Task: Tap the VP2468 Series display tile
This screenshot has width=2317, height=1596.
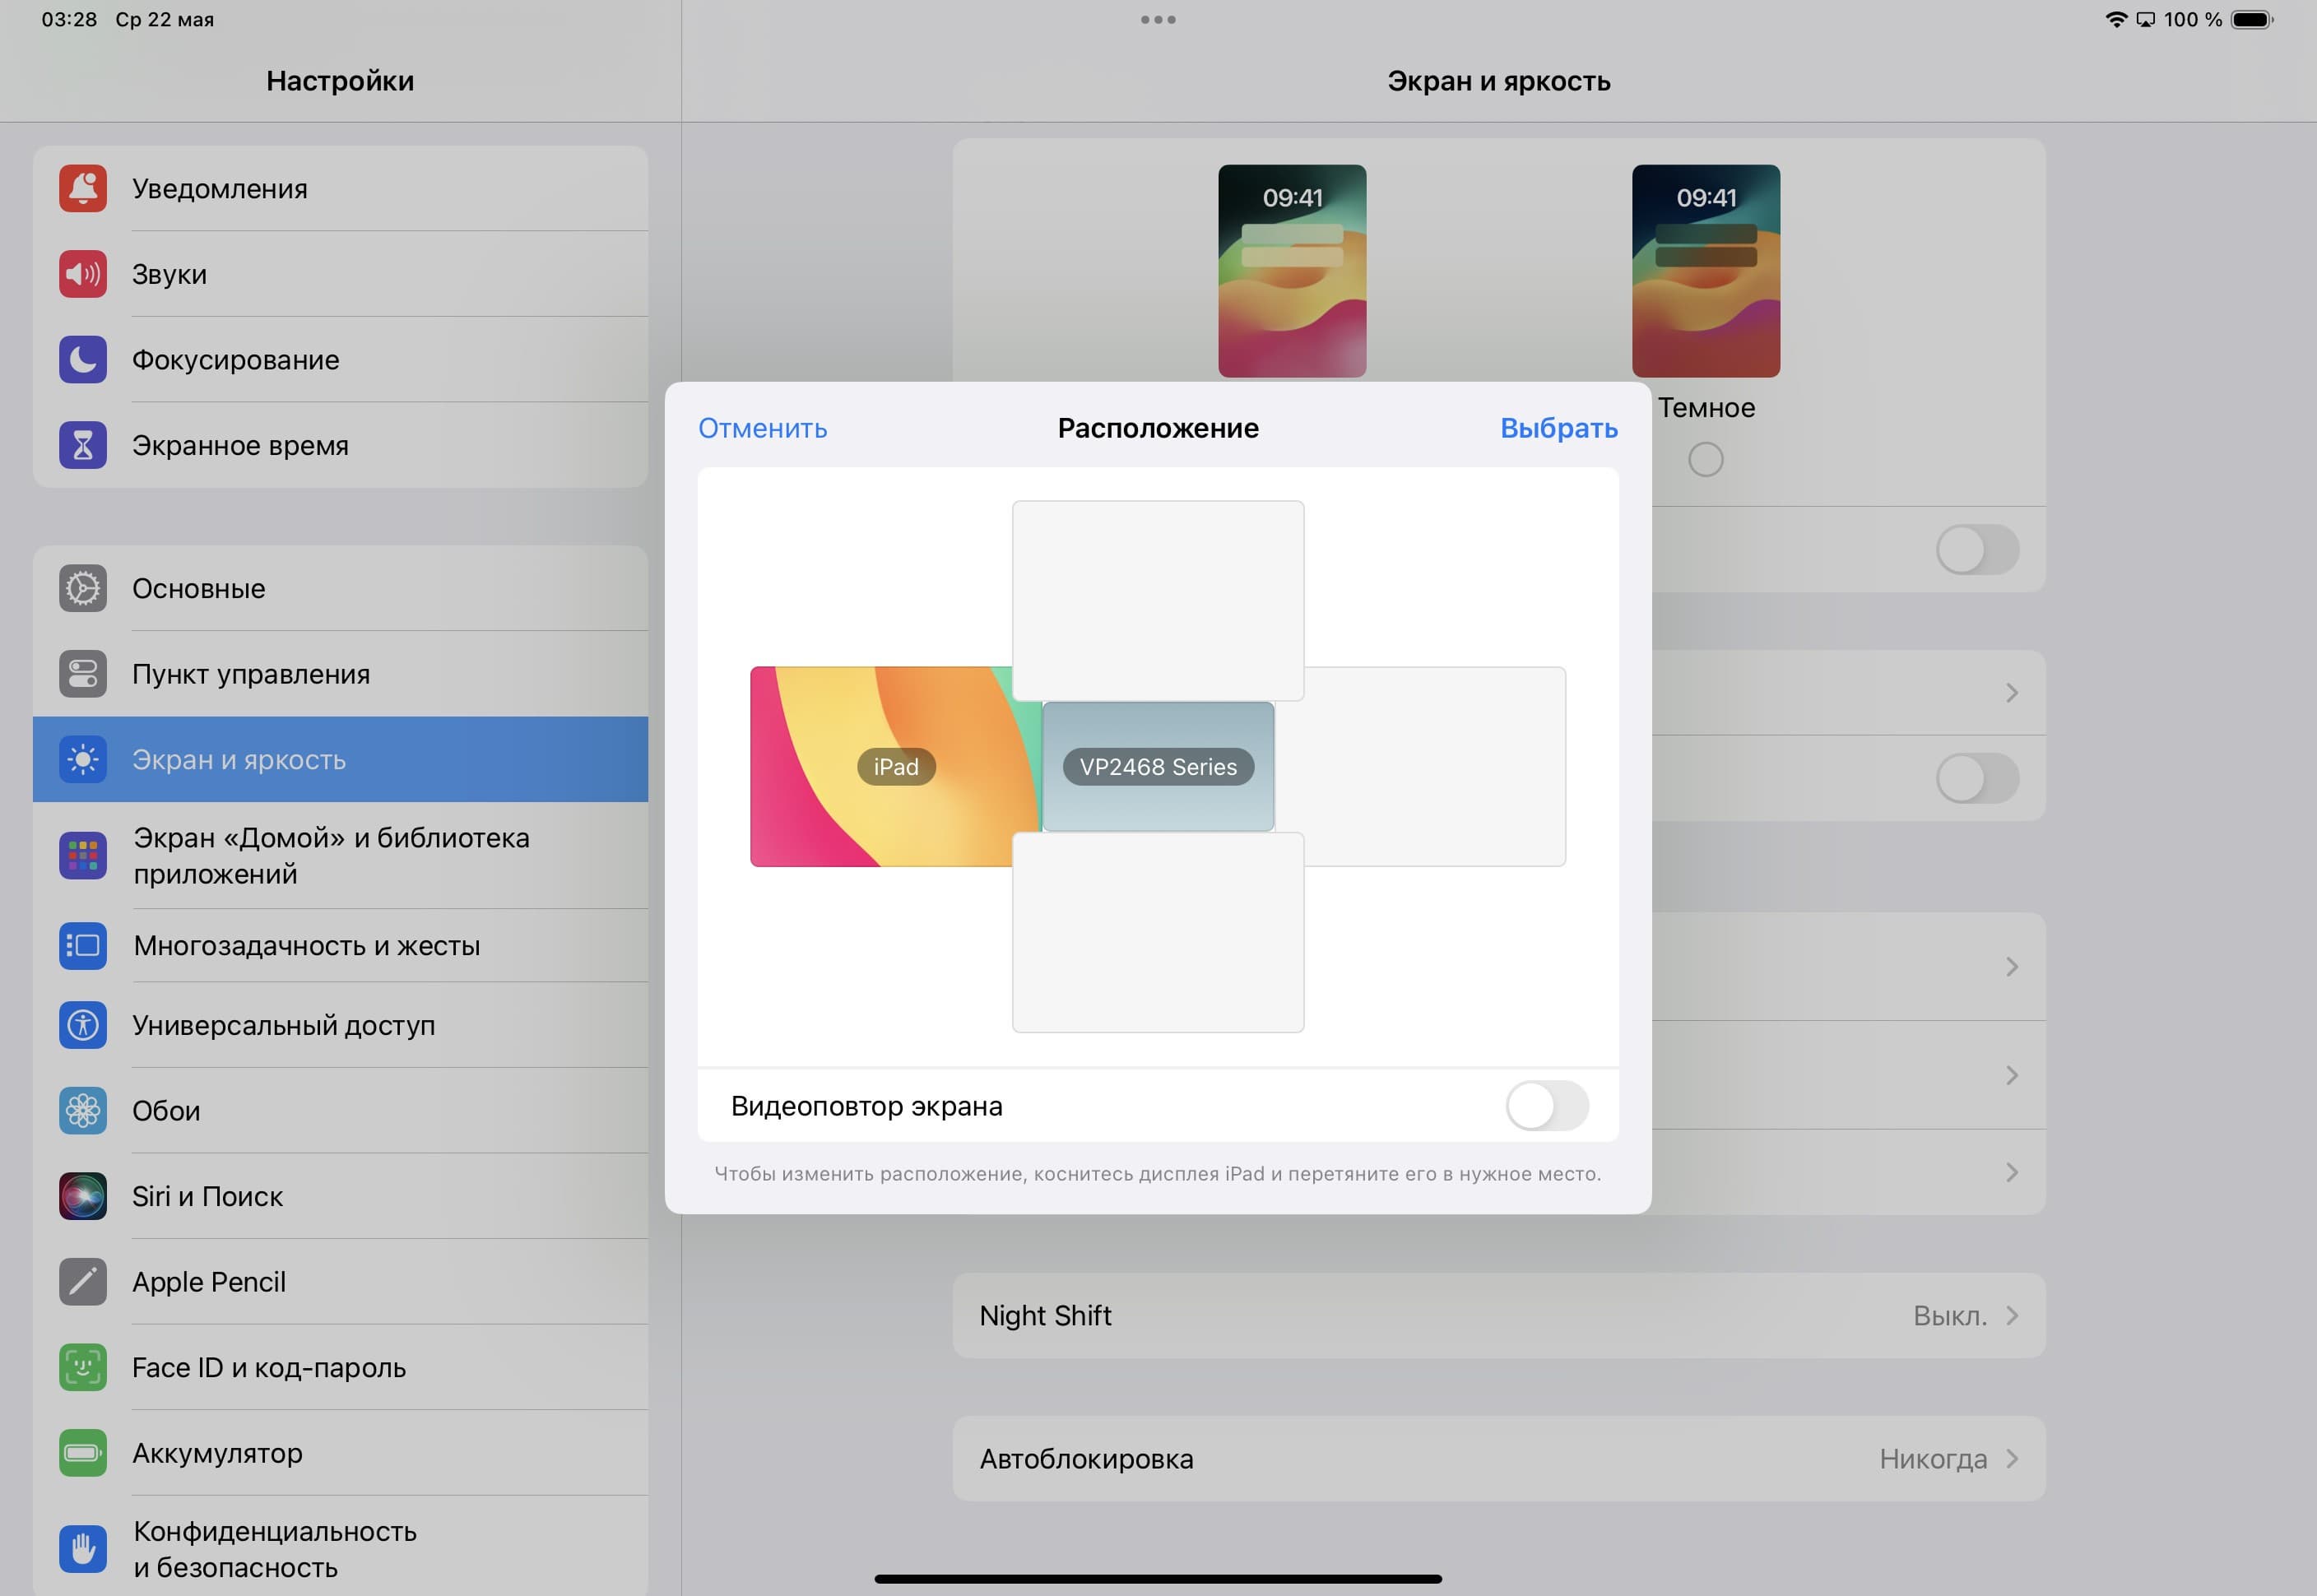Action: (1157, 767)
